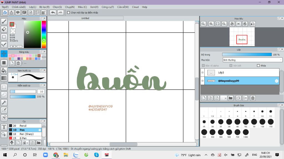Open the Bộ lọc(R) menu

pyautogui.click(x=44, y=7)
